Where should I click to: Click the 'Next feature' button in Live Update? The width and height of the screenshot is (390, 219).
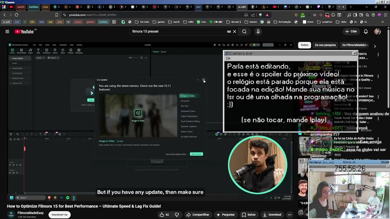click(196, 154)
